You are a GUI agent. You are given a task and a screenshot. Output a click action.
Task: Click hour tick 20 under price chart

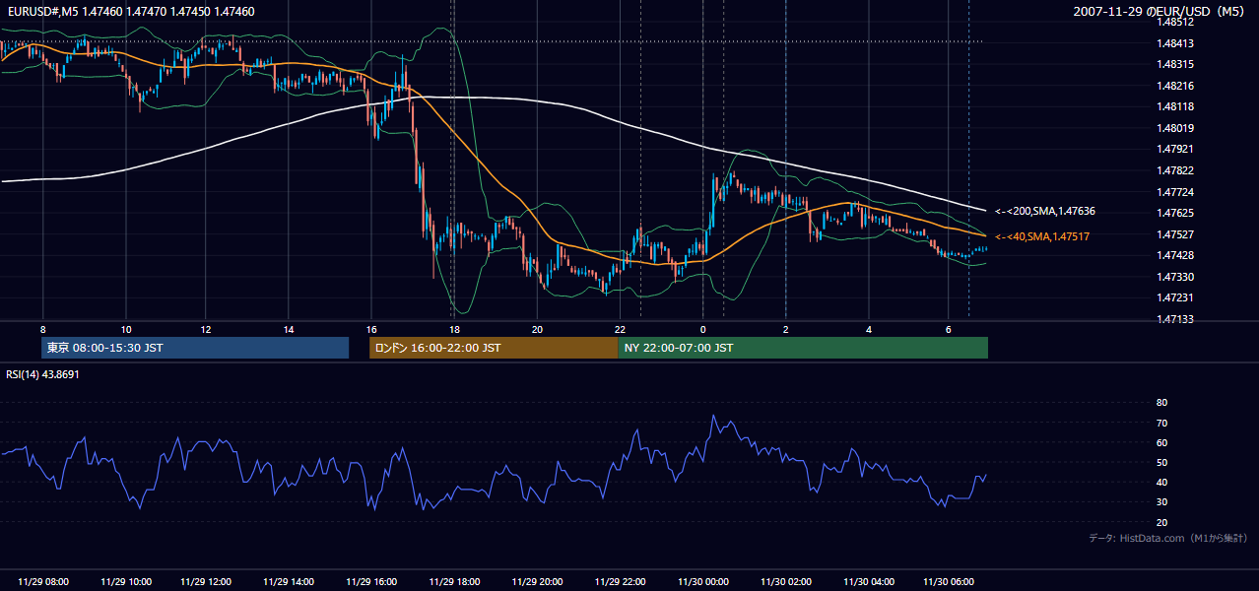coord(537,328)
